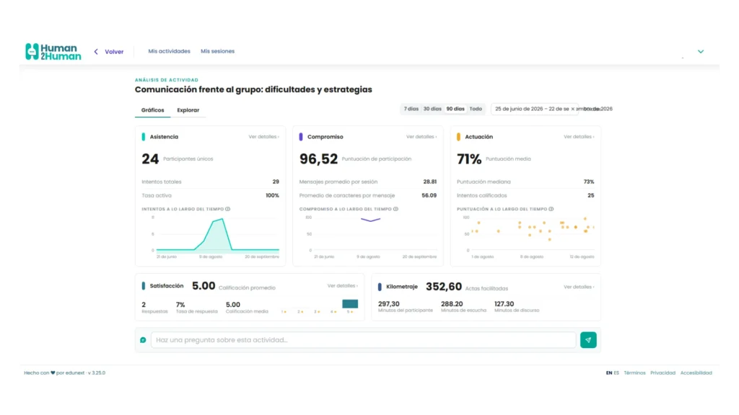Select the 30 días range
This screenshot has height=415, width=739.
click(x=432, y=109)
